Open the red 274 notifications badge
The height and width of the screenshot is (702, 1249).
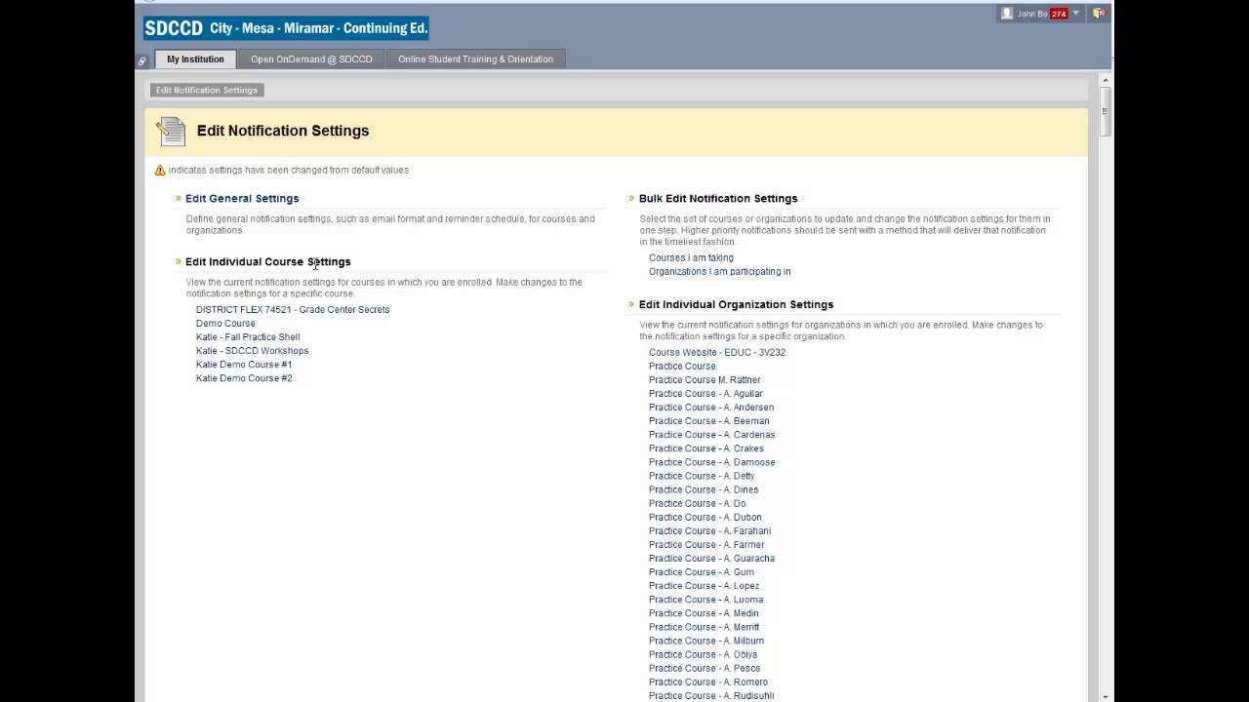pos(1059,14)
